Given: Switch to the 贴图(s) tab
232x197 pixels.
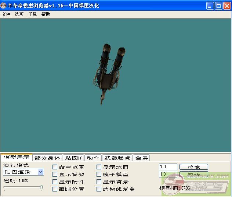Looking at the screenshot, I should (x=73, y=158).
